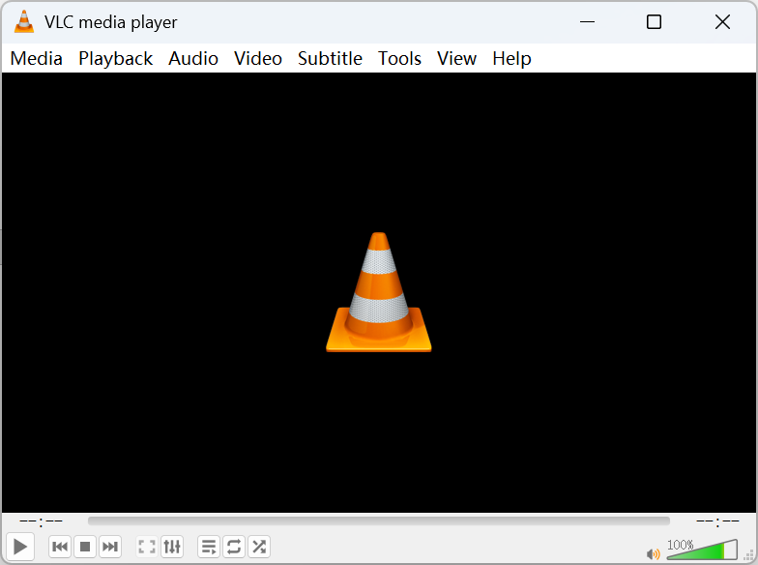Image resolution: width=758 pixels, height=565 pixels.
Task: Open the Subtitle menu
Action: 331,58
